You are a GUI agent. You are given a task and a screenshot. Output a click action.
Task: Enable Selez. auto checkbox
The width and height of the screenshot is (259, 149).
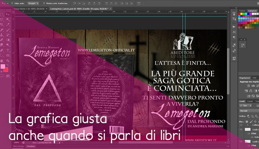(12, 3)
